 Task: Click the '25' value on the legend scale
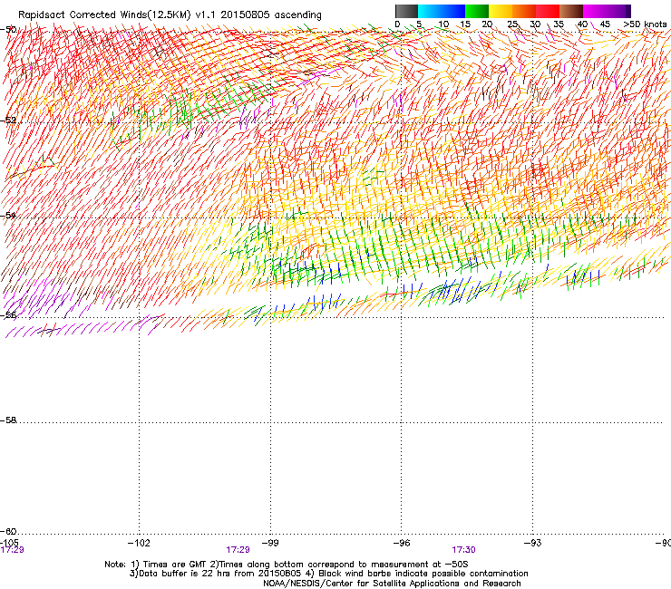(x=512, y=24)
